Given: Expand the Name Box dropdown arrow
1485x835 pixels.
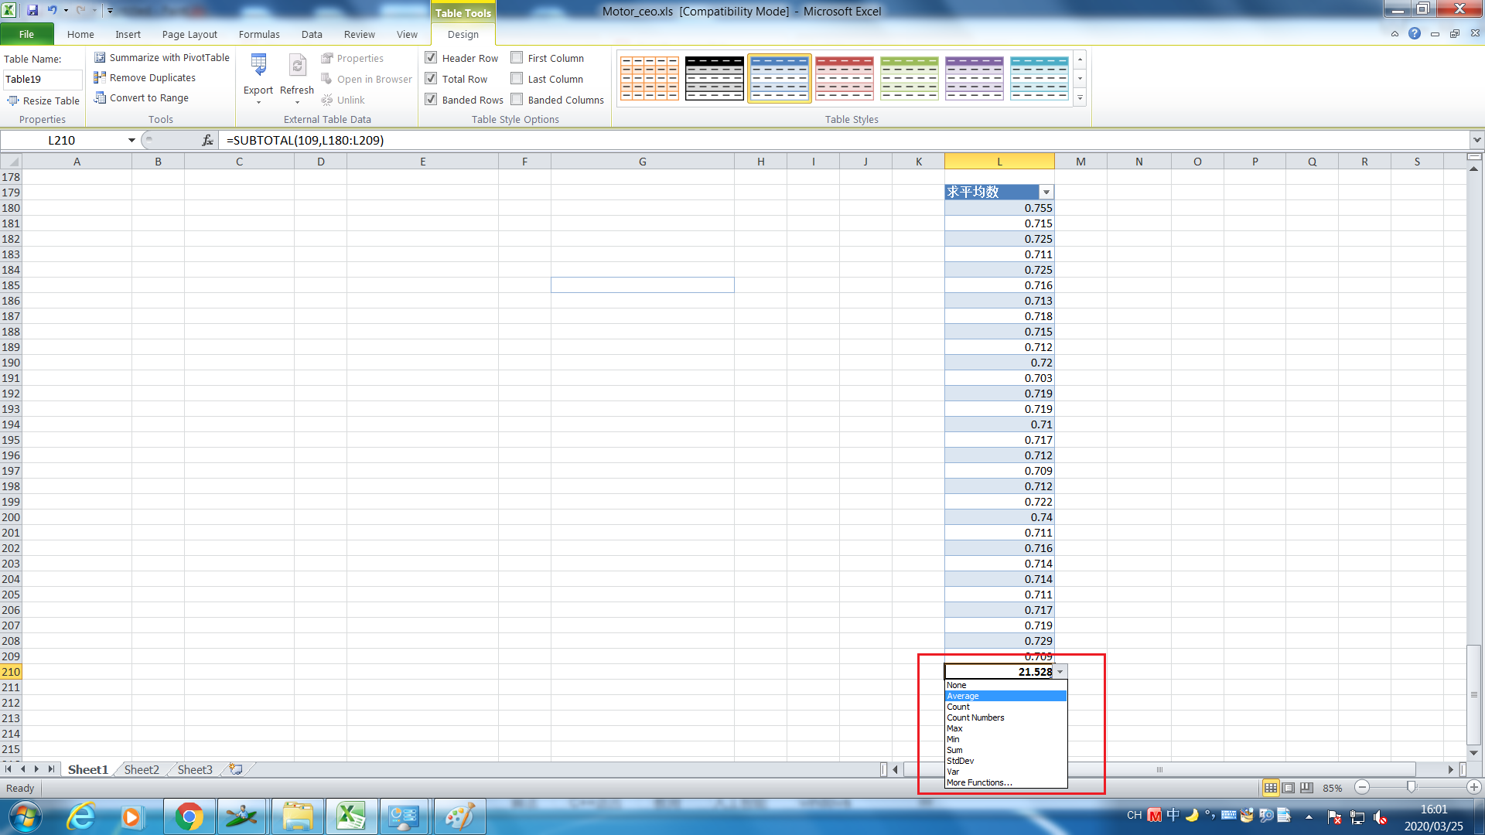Looking at the screenshot, I should [x=131, y=141].
